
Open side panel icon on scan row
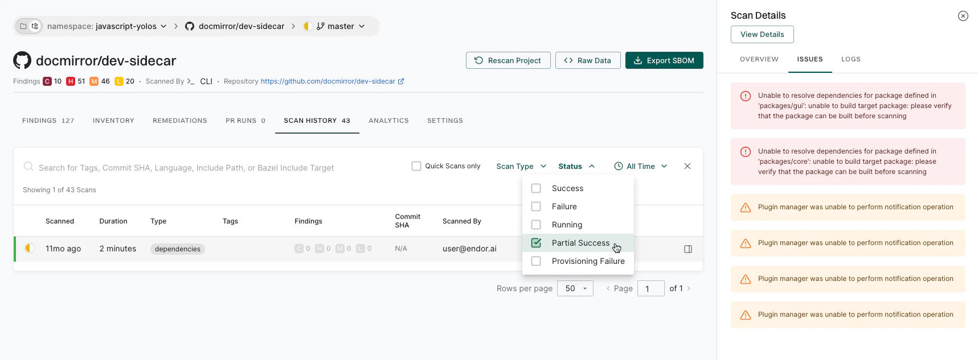click(x=688, y=249)
